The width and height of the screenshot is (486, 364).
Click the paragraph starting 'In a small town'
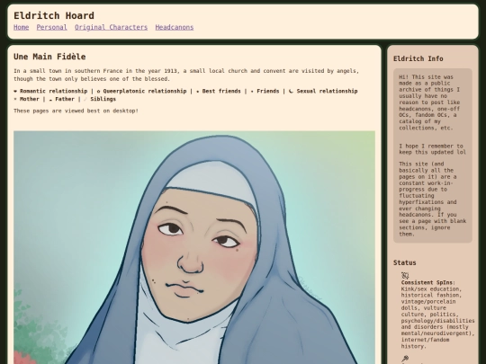(x=186, y=75)
